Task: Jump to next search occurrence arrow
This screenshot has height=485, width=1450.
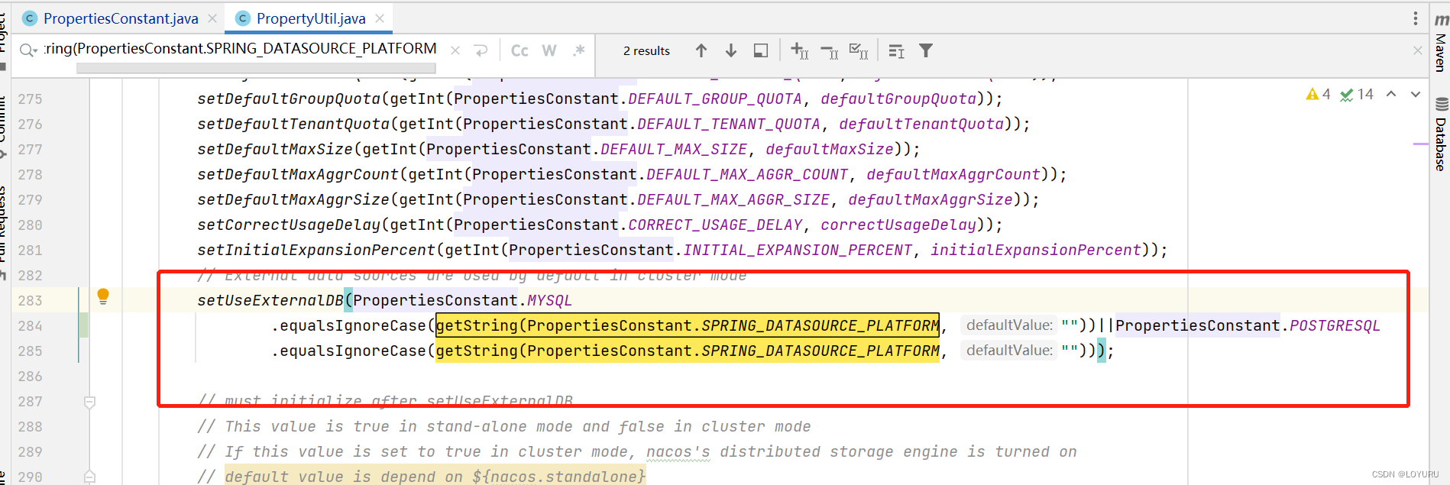Action: click(x=731, y=50)
